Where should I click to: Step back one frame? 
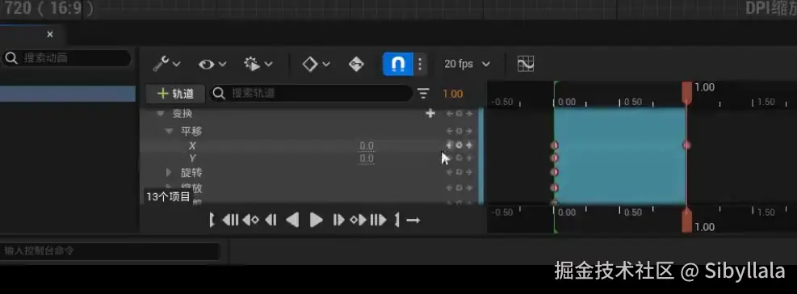pyautogui.click(x=271, y=220)
